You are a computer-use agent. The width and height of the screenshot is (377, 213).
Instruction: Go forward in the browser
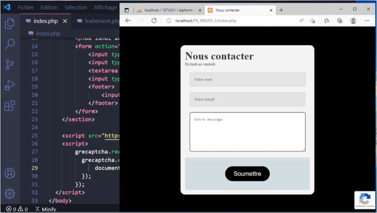(x=141, y=20)
